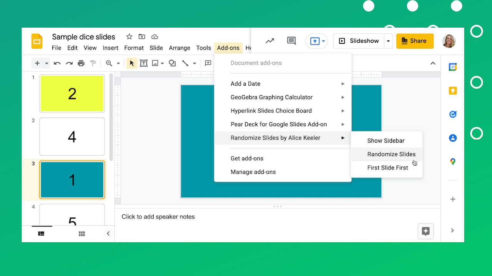Select slide 2 thumbnail showing 4
This screenshot has height=276, width=492.
tap(72, 136)
